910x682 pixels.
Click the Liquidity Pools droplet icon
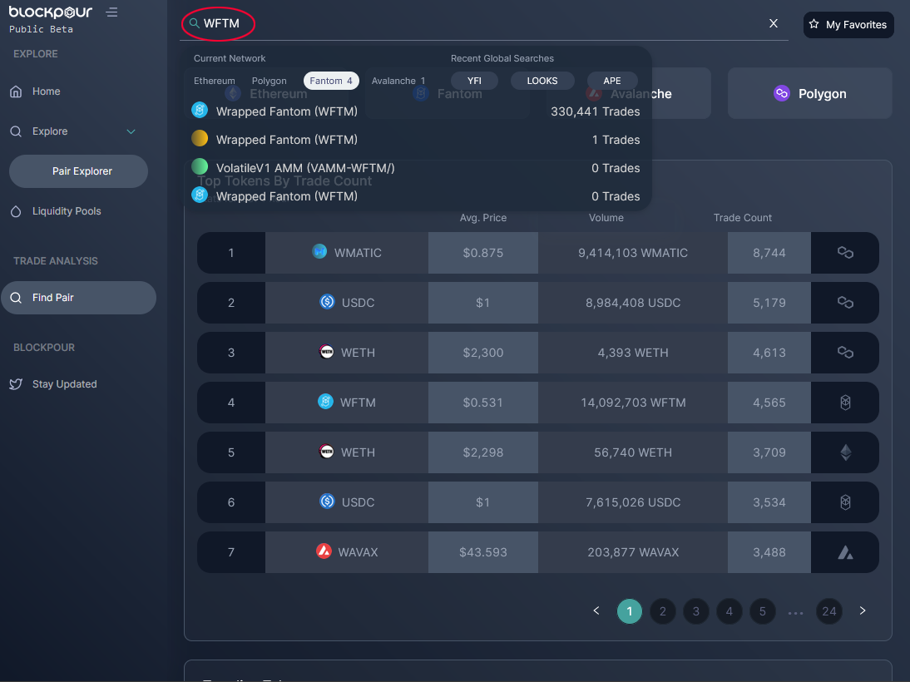coord(17,211)
